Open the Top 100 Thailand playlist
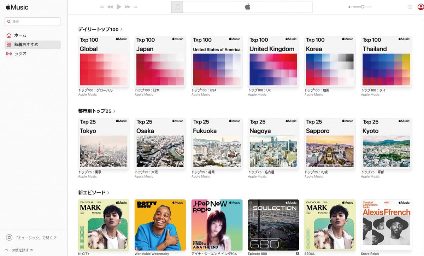This screenshot has width=424, height=256. [387, 62]
